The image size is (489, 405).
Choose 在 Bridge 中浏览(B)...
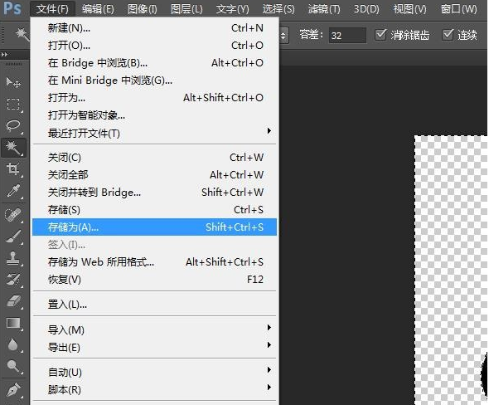pos(155,63)
